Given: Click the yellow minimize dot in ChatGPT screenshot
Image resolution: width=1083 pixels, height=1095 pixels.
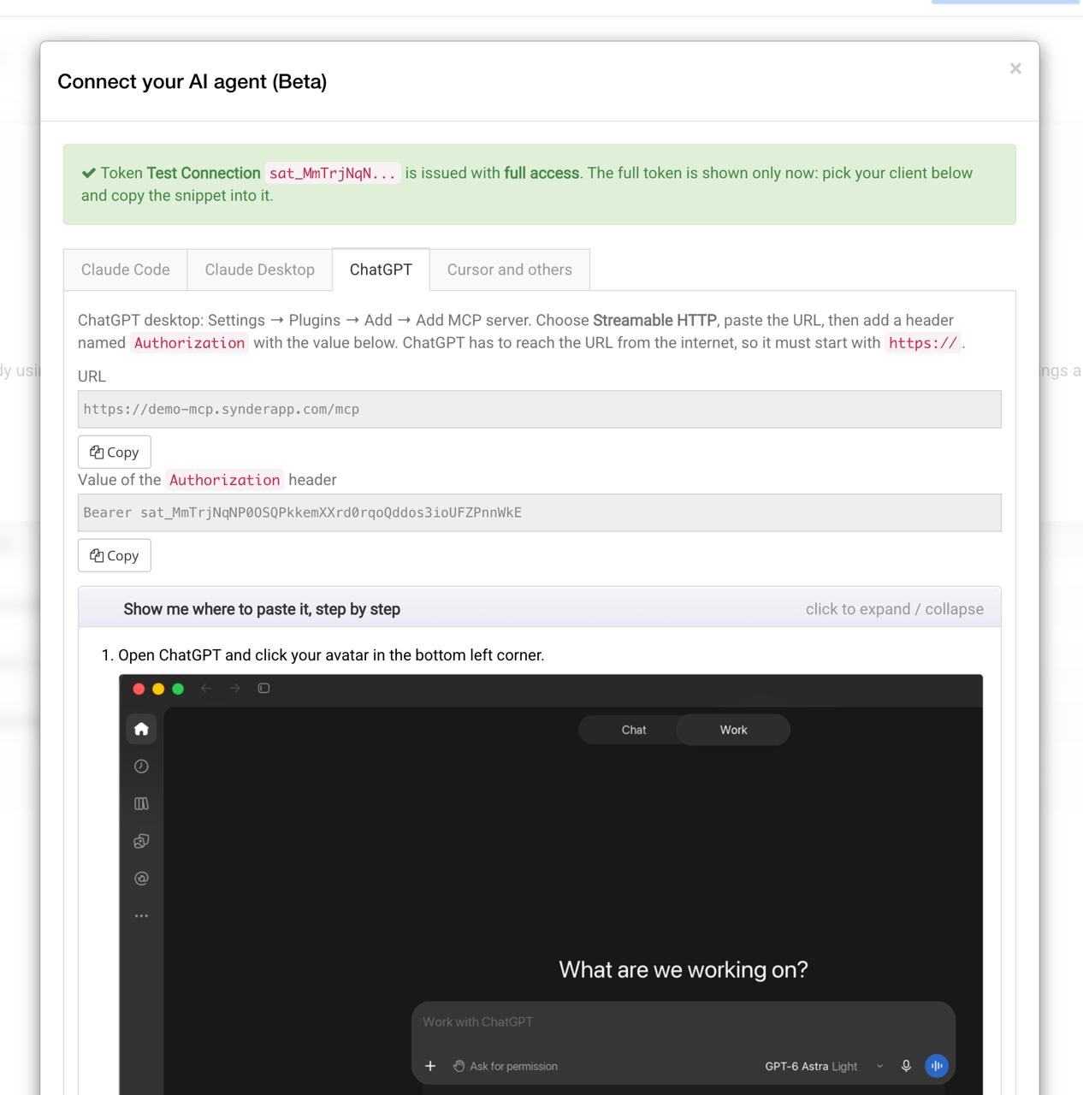Looking at the screenshot, I should click(x=158, y=689).
